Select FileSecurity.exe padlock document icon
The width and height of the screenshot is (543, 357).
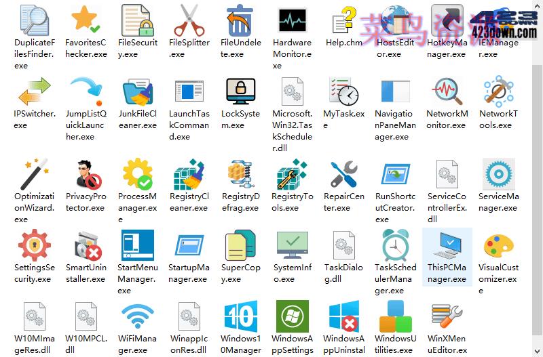click(x=138, y=20)
